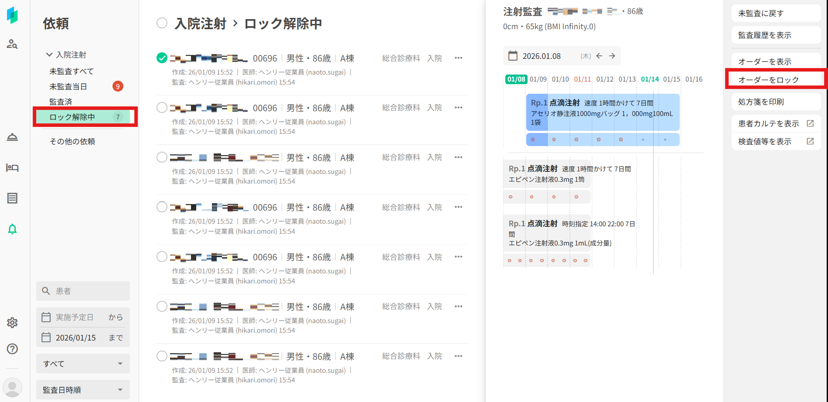Open more options for the third request row
Image resolution: width=828 pixels, height=402 pixels.
pos(458,157)
